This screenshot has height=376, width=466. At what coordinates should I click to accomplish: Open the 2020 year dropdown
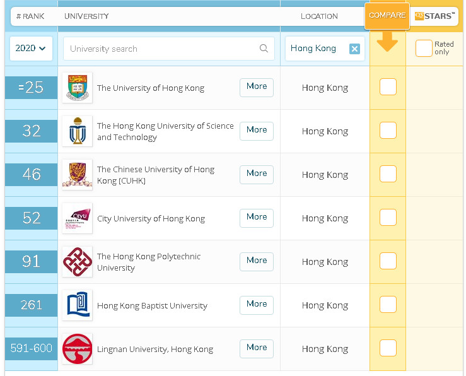(x=31, y=49)
